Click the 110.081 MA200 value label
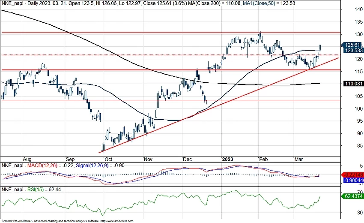364x223 pixels. coord(354,84)
